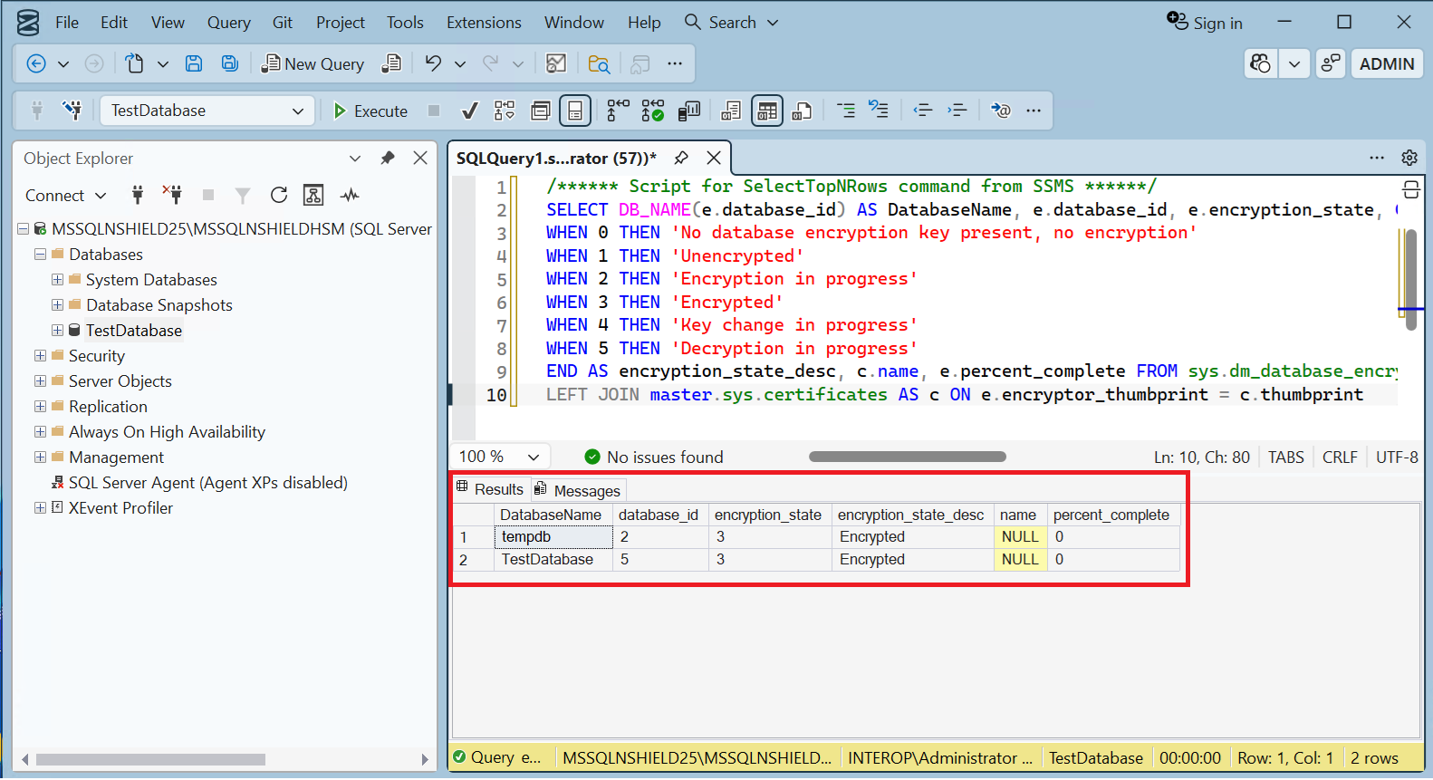Screen dimensions: 1433x780
Task: Click the Navigate Backward icon
Action: pyautogui.click(x=36, y=63)
